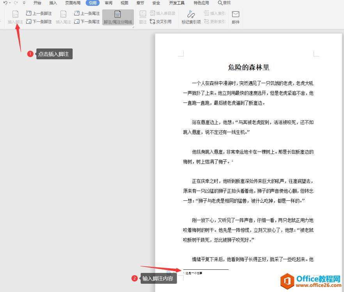
Task: Switch to the 页面布局 tab
Action: tap(73, 3)
